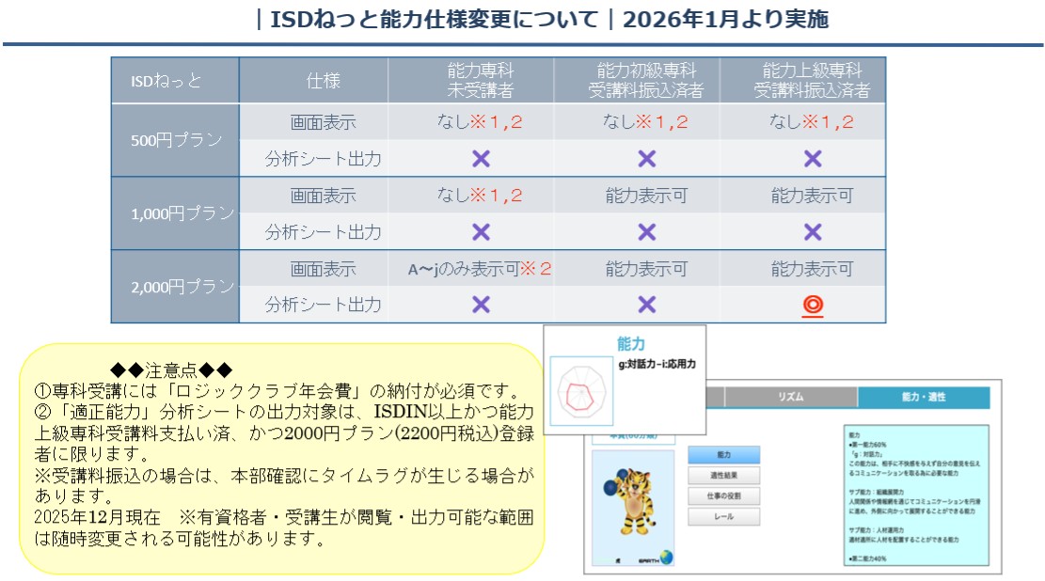Click 1,000円 plan X mark under 能力初級専科

click(646, 232)
